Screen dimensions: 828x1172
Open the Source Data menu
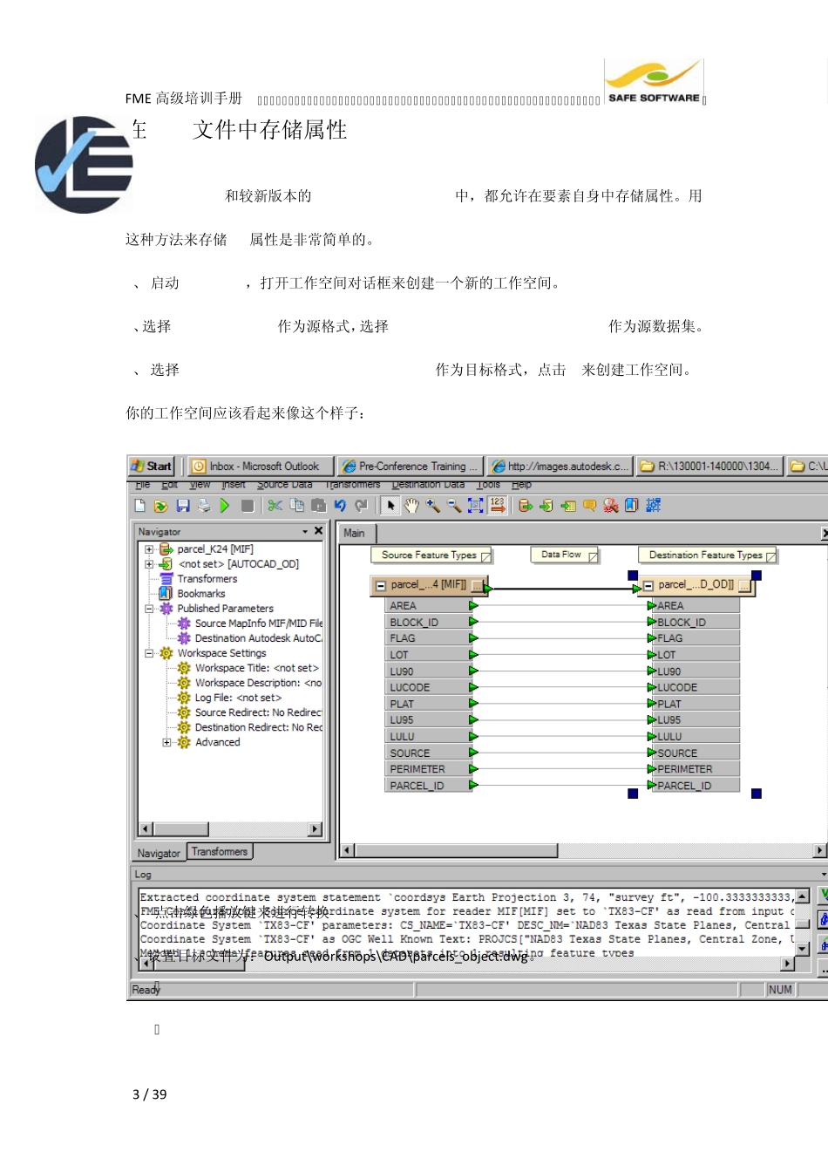click(285, 485)
